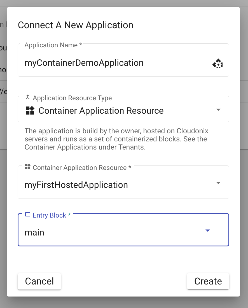Click the window icon beside Entry Block label
This screenshot has width=248, height=308.
pos(28,215)
